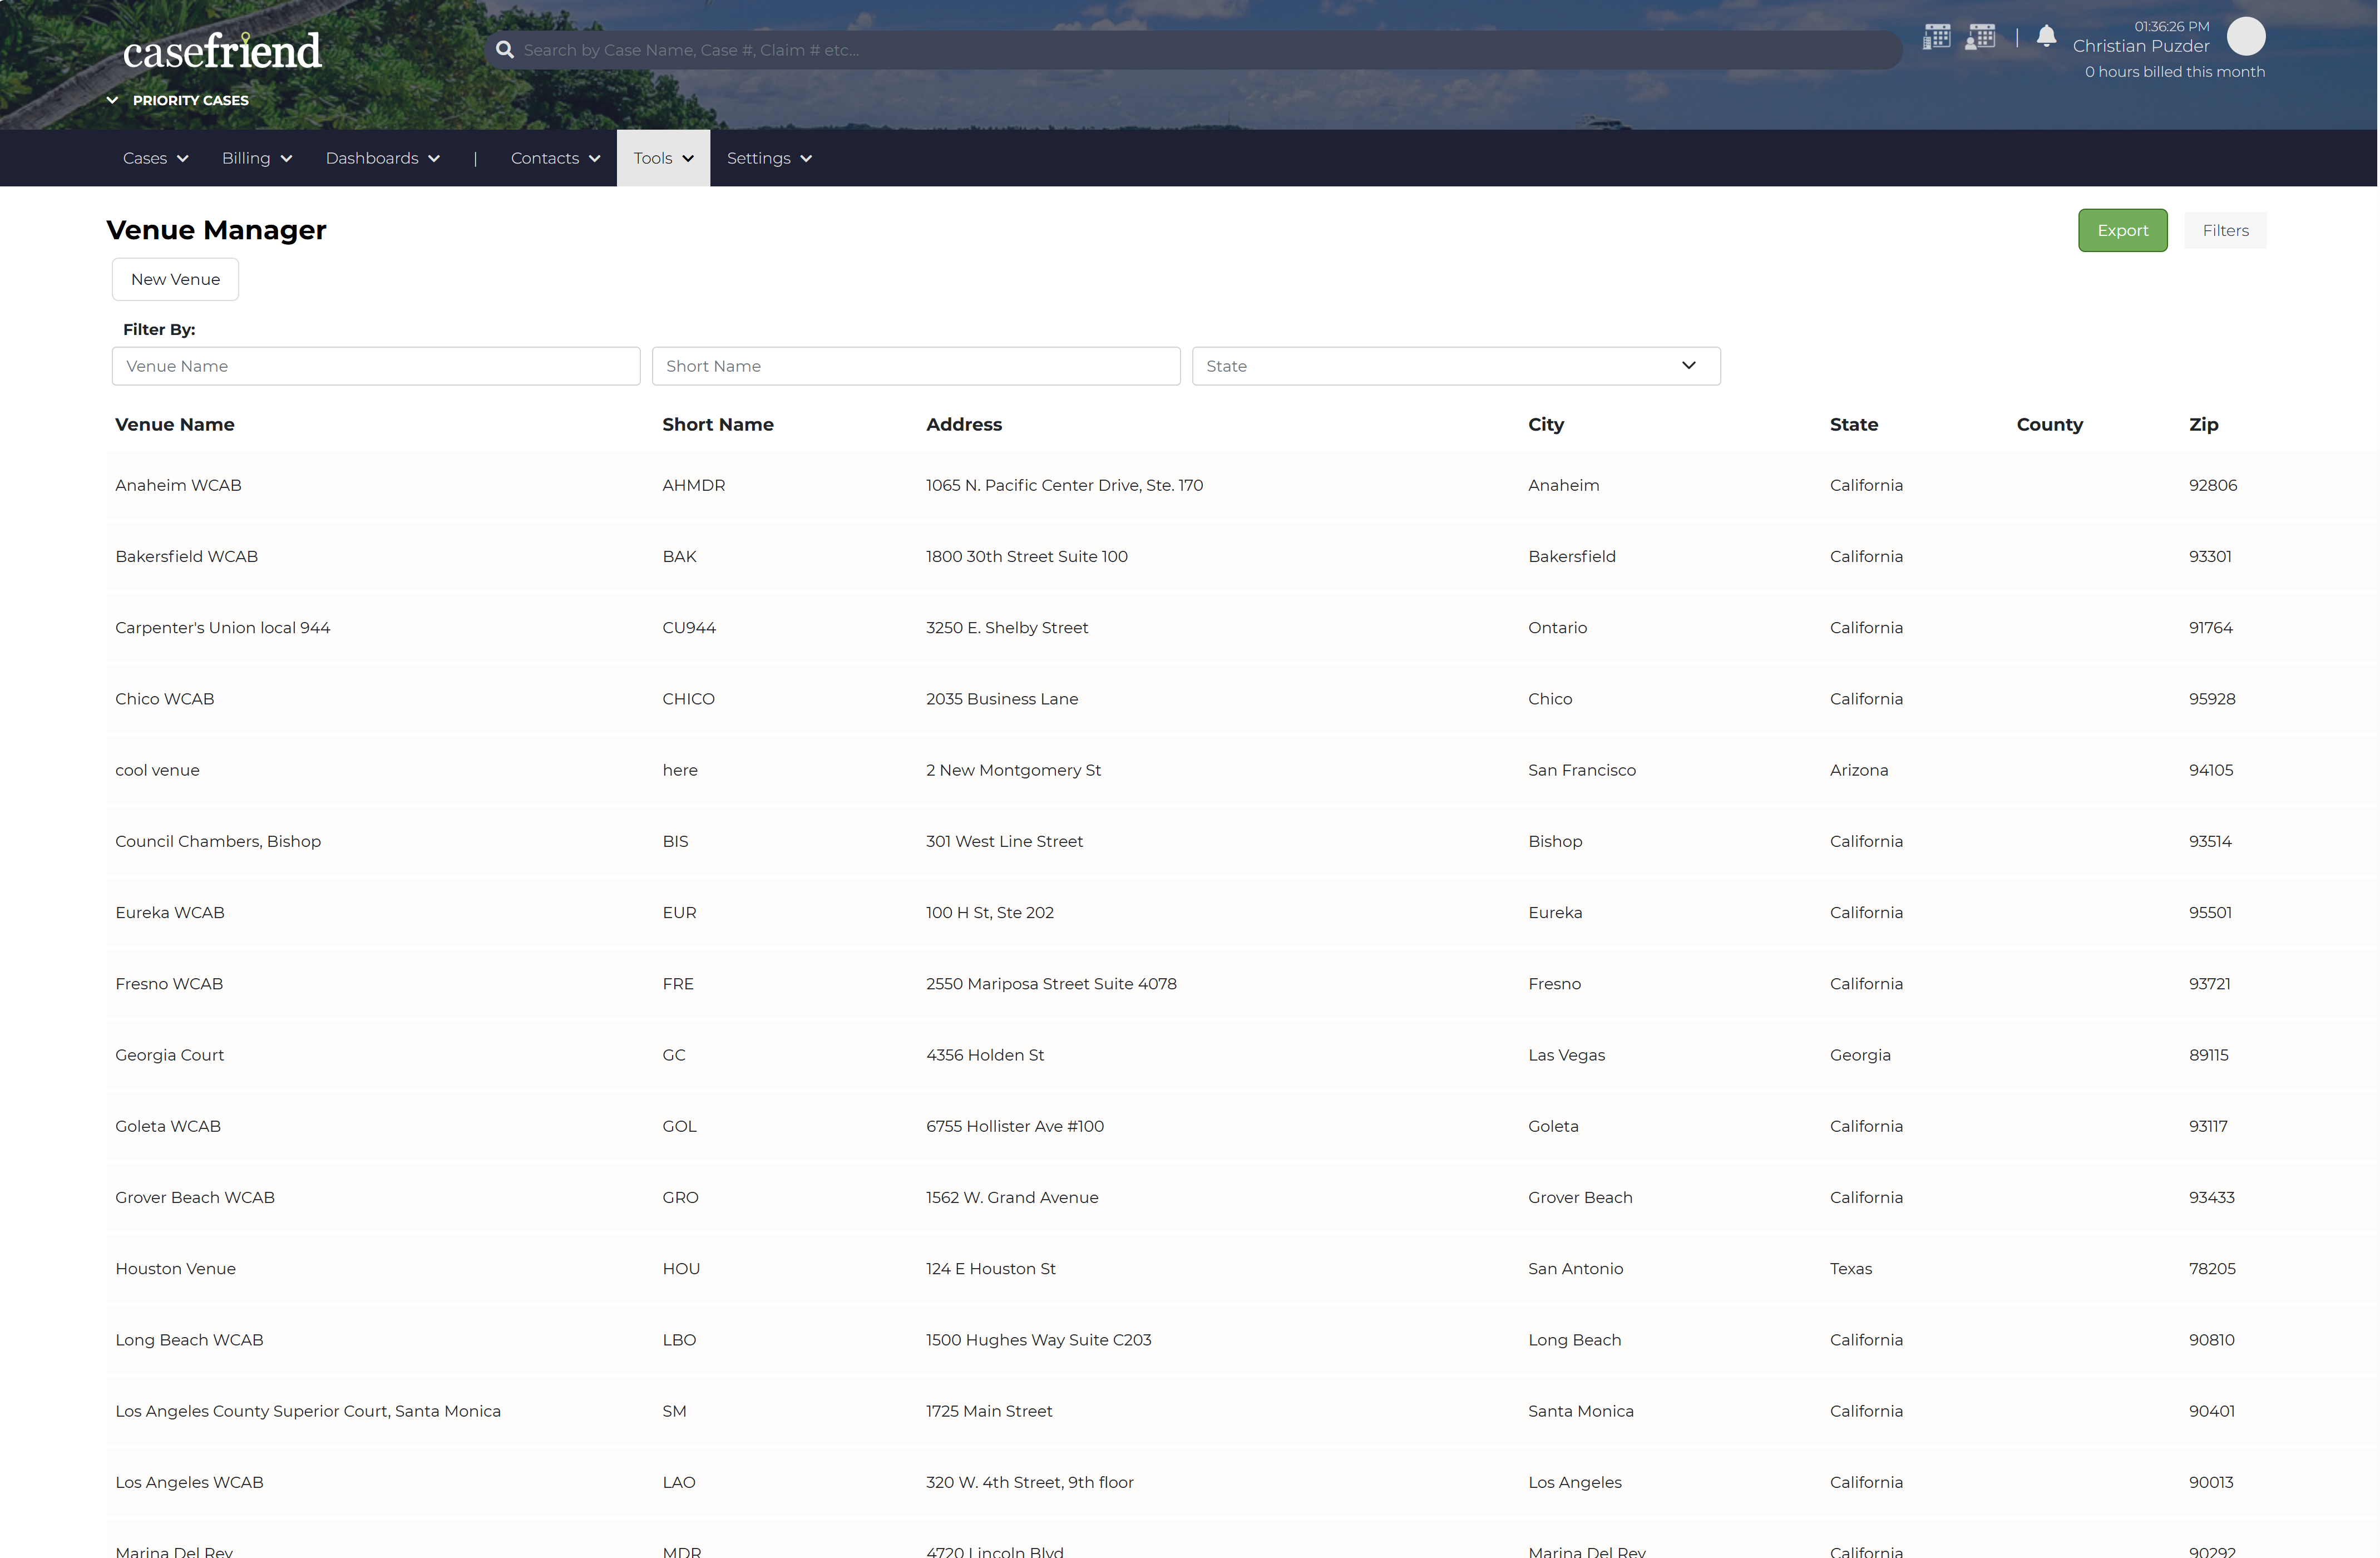Create a New Venue
Screen dimensions: 2380x1558
[175, 279]
